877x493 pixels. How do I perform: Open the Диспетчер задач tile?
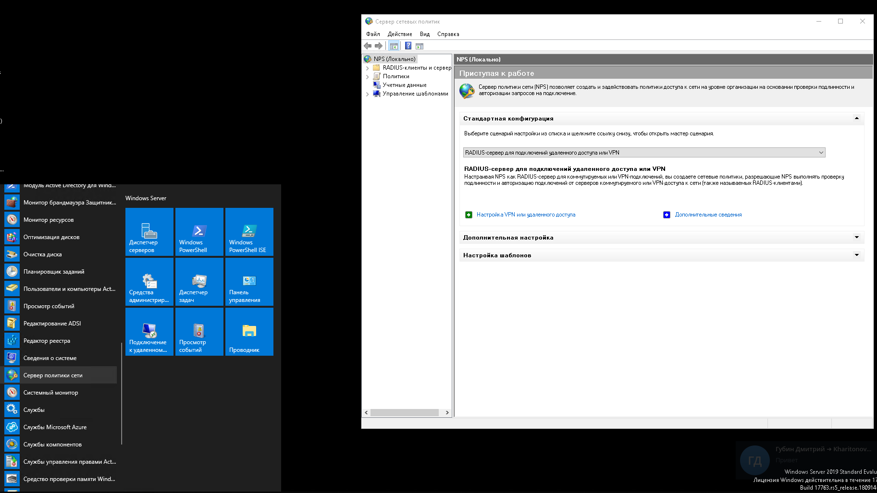pos(199,282)
